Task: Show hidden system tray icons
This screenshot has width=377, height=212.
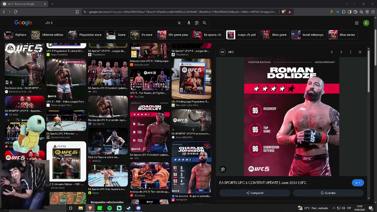Action: pyautogui.click(x=334, y=208)
